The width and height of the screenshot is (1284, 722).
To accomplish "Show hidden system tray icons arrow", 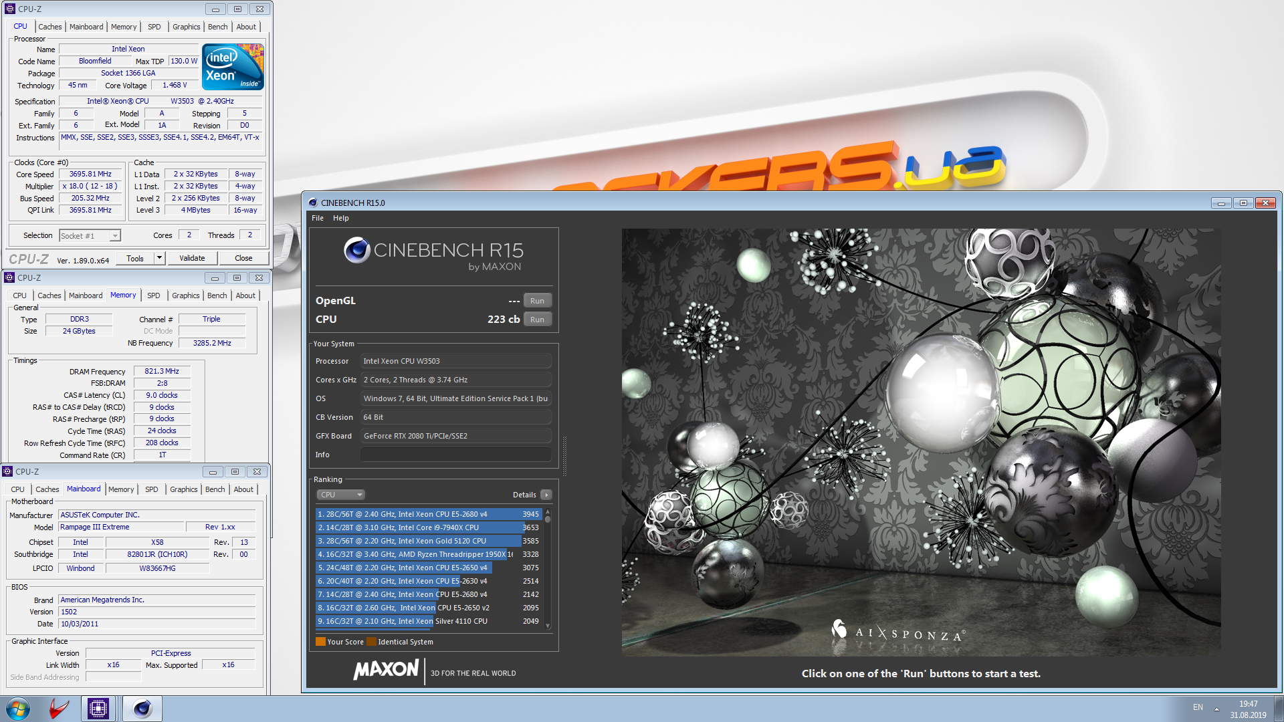I will pos(1216,709).
